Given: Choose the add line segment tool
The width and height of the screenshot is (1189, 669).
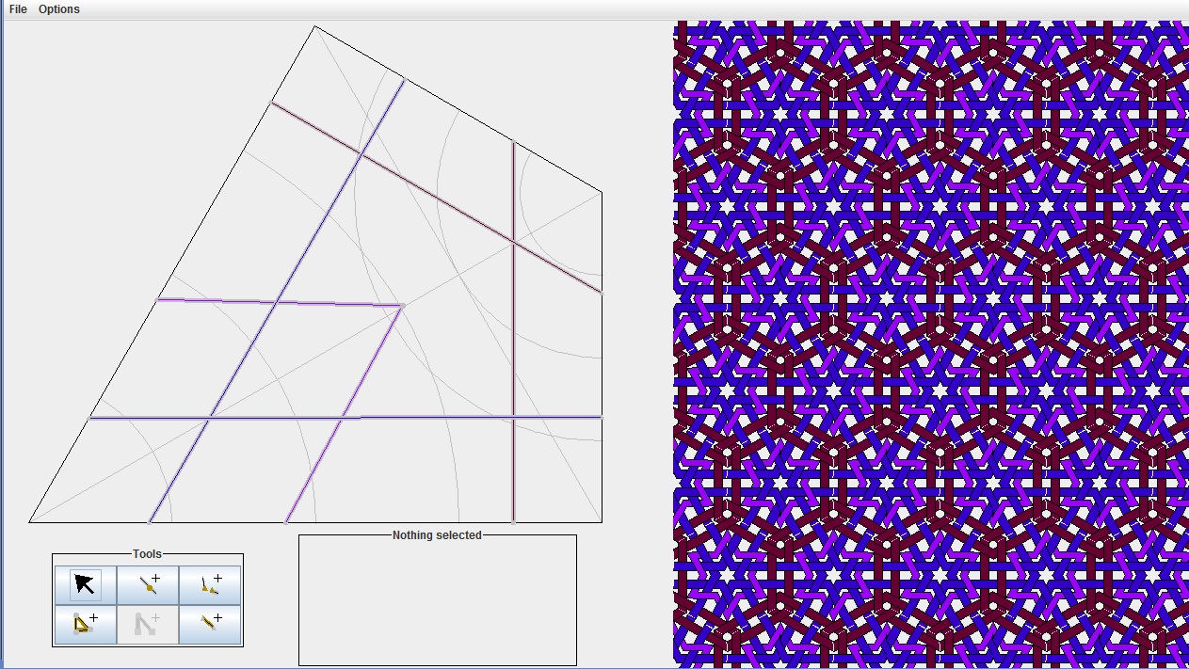Looking at the screenshot, I should (x=210, y=624).
